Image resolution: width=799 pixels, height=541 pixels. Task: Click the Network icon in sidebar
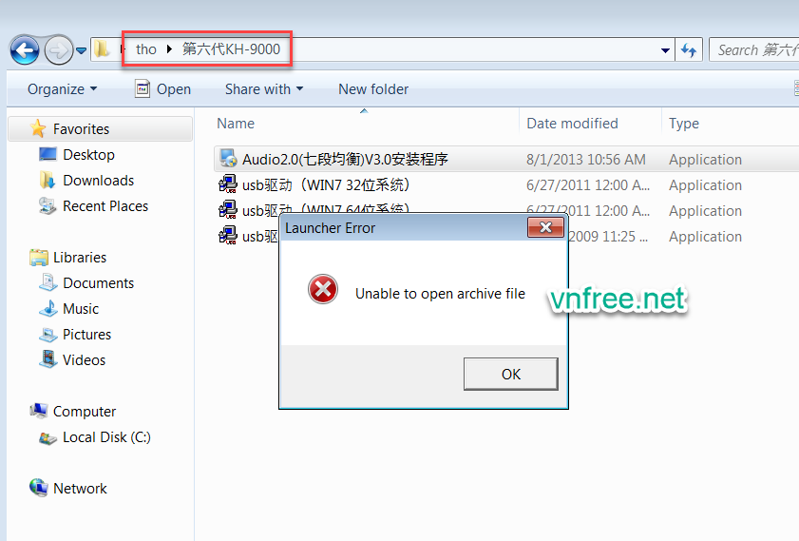pos(39,488)
